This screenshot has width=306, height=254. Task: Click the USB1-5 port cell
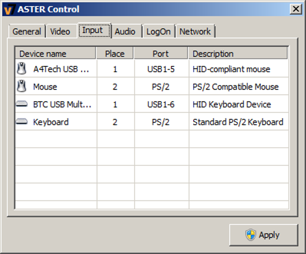coord(161,69)
